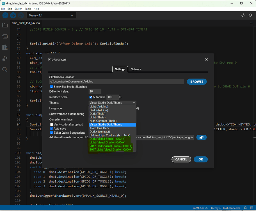Image resolution: width=256 pixels, height=211 pixels.
Task: Open the Tools menu
Action: click(28, 9)
